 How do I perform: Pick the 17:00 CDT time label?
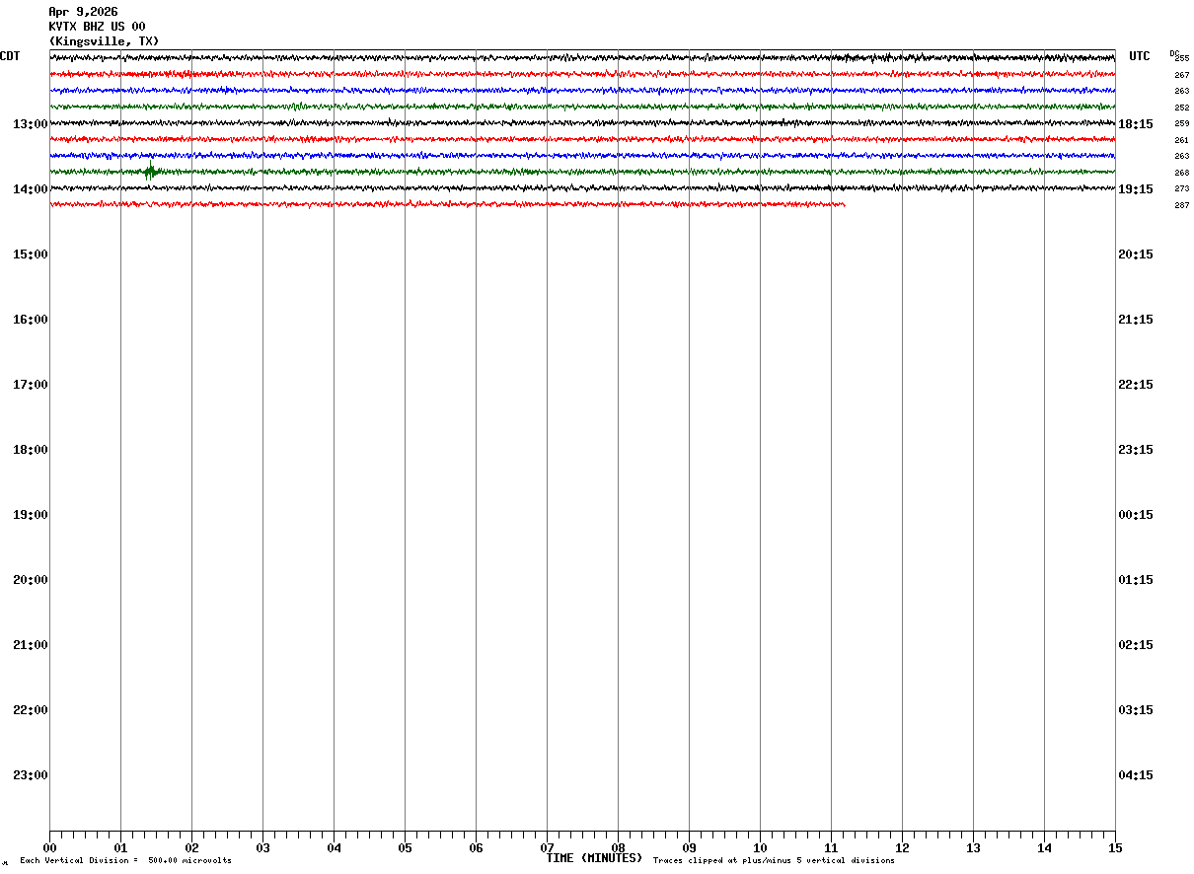click(31, 384)
